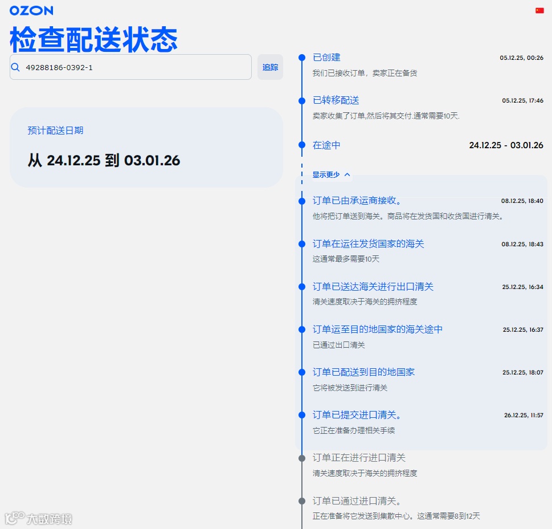Click the description 它将被发送到进行清关
Screen dimensions: 552x529
pos(350,388)
